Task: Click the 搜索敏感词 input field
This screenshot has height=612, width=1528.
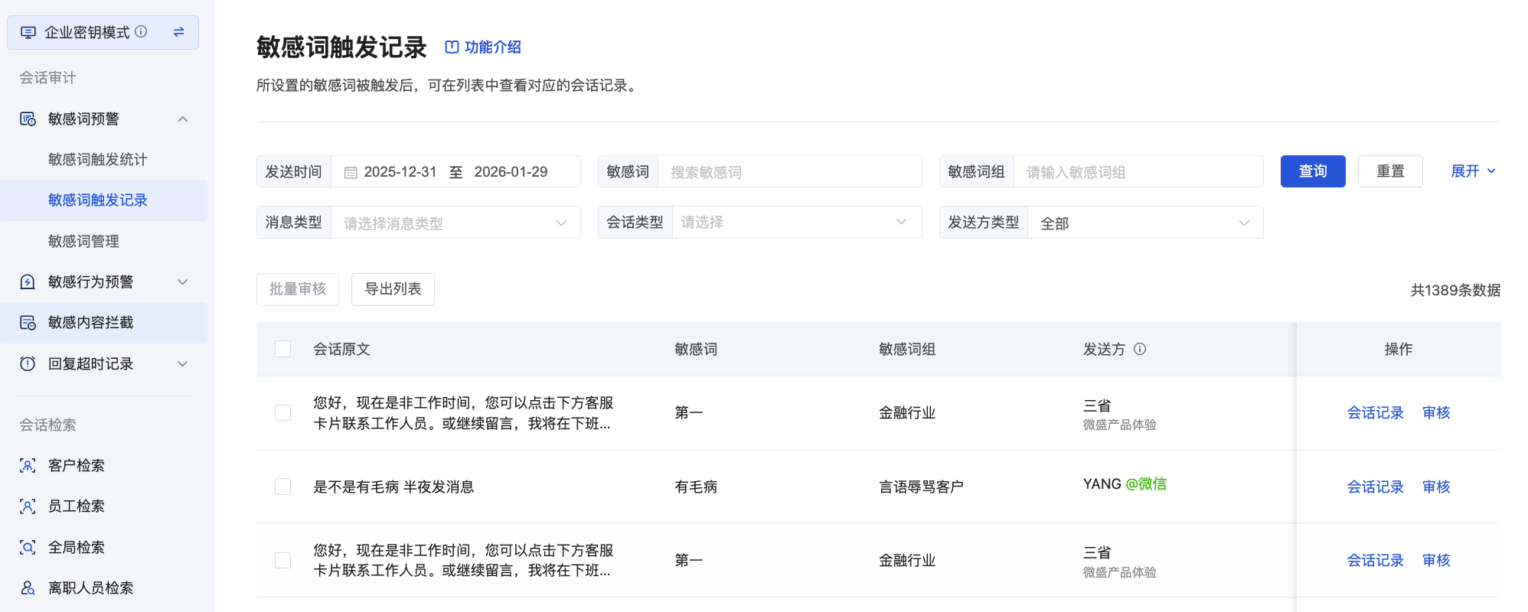Action: point(790,172)
